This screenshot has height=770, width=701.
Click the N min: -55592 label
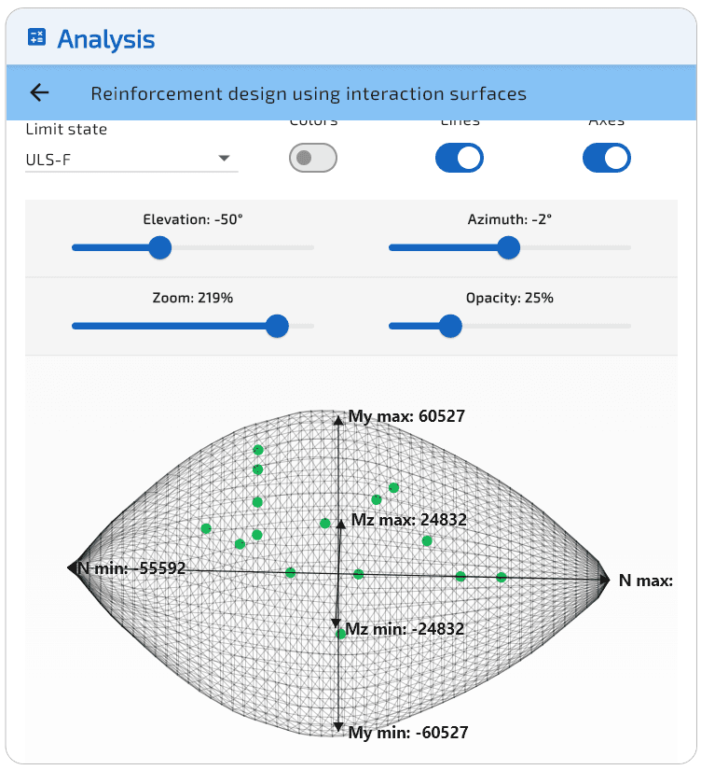click(131, 567)
